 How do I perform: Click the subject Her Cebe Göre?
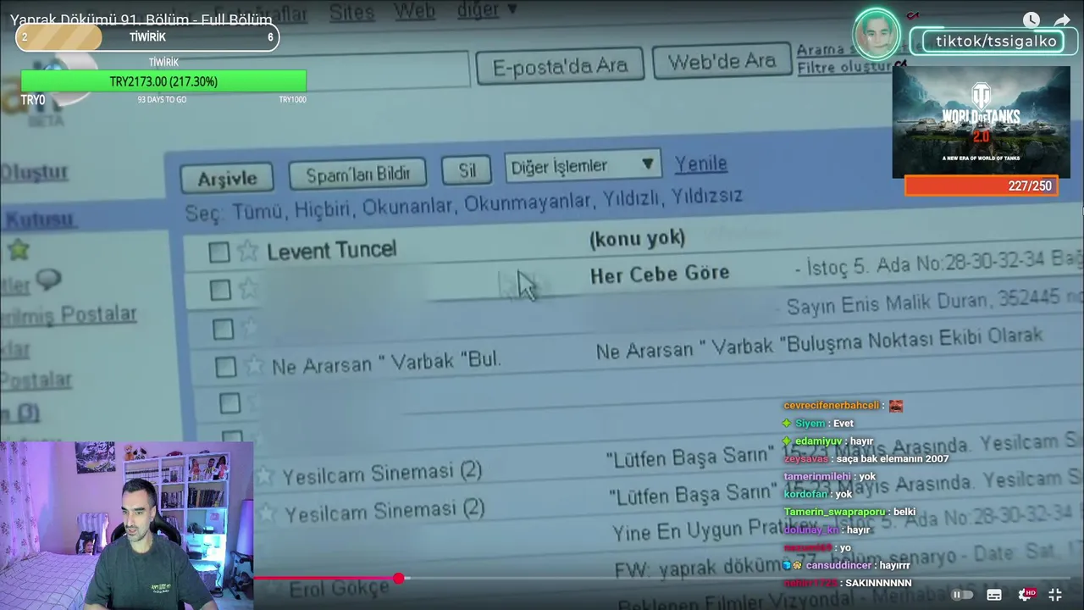(660, 274)
